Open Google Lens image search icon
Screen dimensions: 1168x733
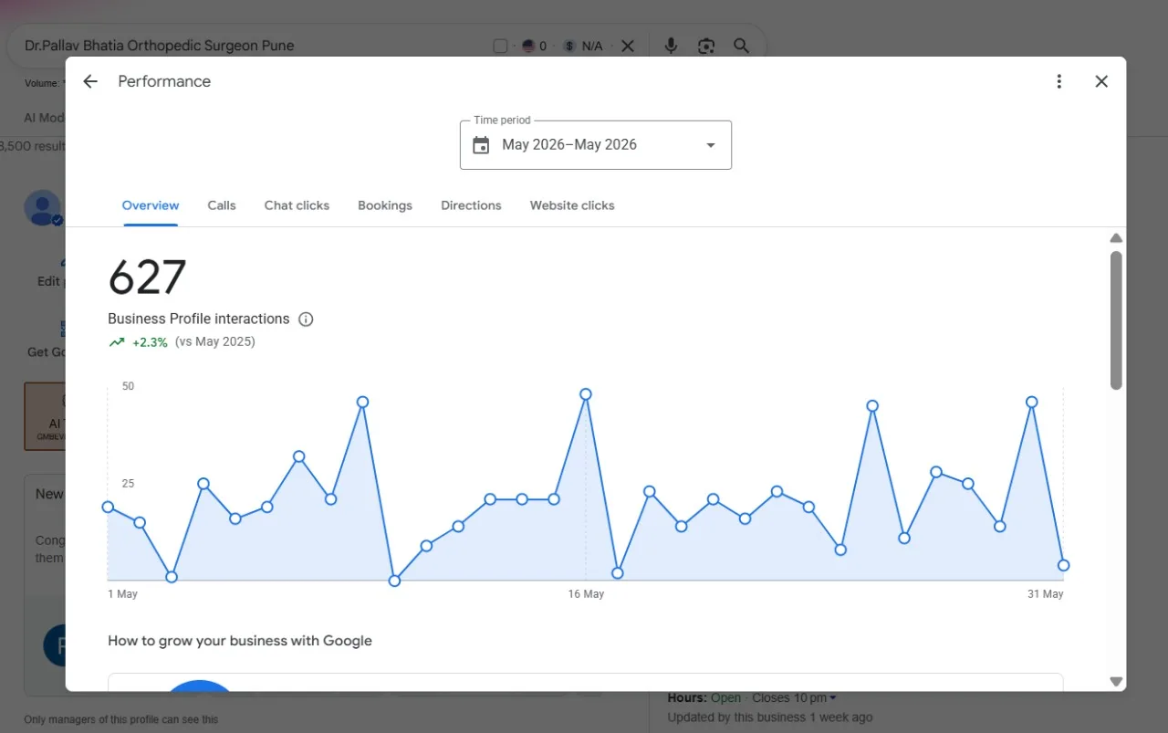point(705,46)
